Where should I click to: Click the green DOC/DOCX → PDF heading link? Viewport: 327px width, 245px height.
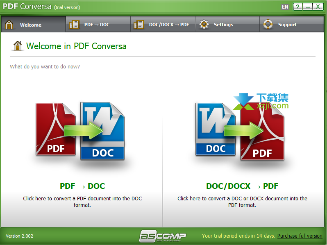[242, 186]
